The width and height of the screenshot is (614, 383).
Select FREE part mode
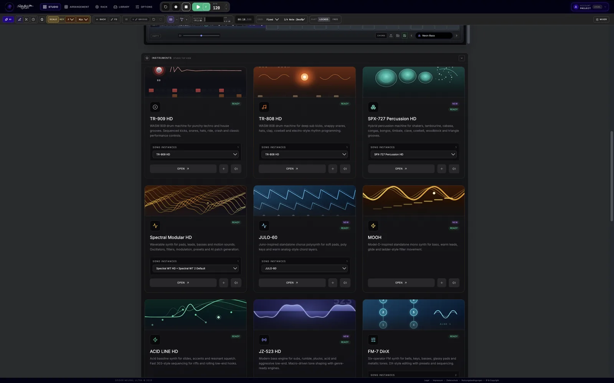pyautogui.click(x=335, y=19)
